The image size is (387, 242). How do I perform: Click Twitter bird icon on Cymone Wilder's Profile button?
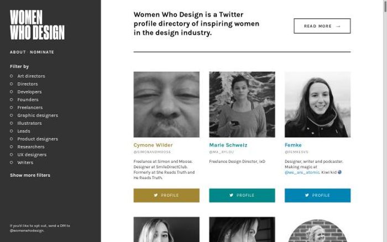156,195
